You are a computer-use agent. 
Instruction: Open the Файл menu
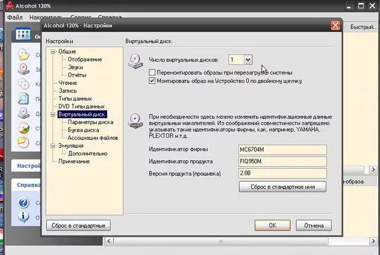(x=15, y=18)
